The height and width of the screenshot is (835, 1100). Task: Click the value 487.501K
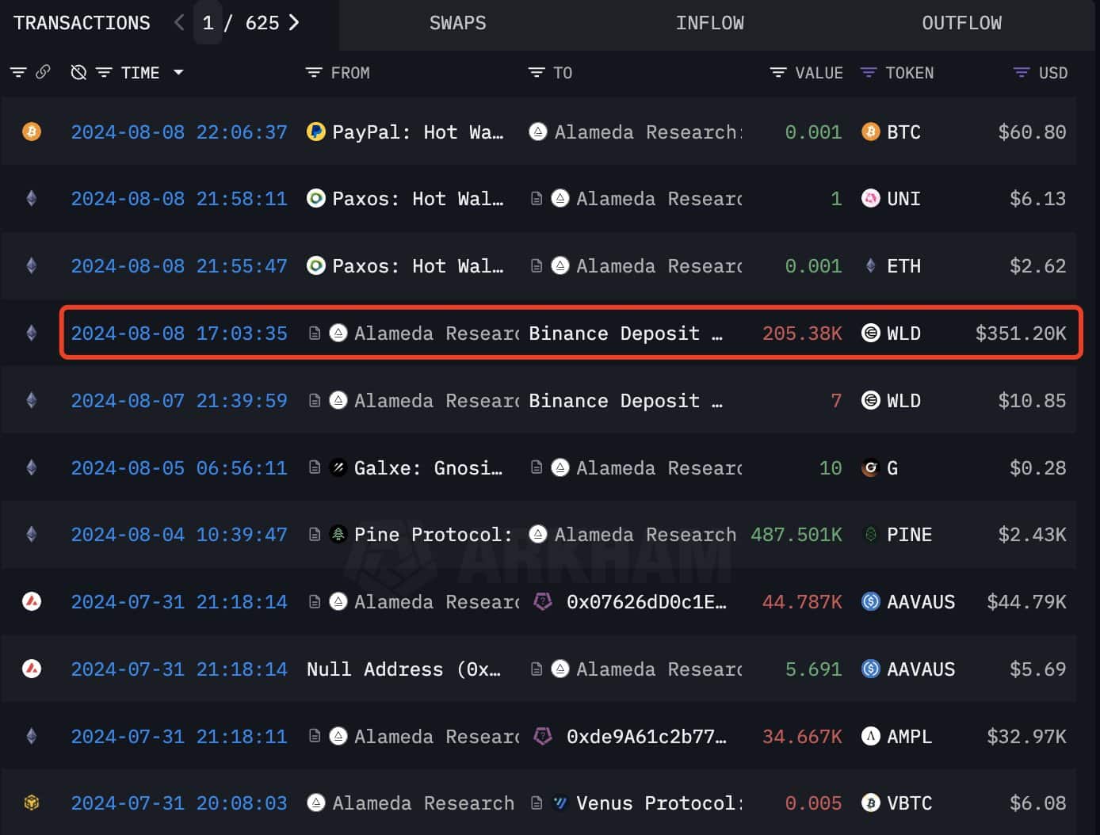(796, 534)
